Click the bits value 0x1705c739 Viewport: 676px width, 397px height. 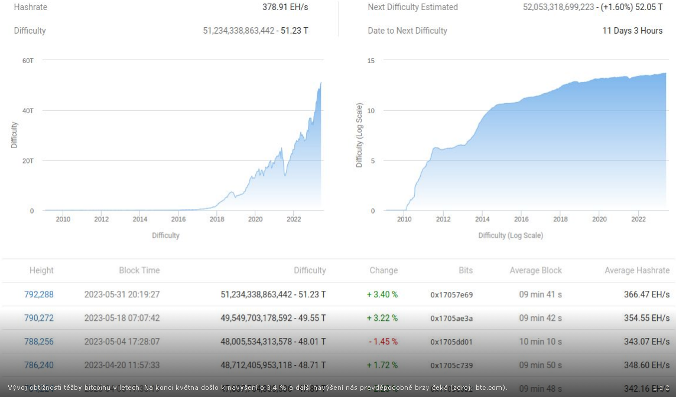pos(451,365)
